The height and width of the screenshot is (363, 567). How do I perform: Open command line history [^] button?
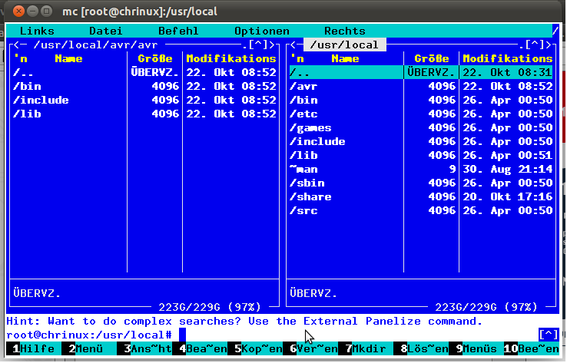(549, 335)
